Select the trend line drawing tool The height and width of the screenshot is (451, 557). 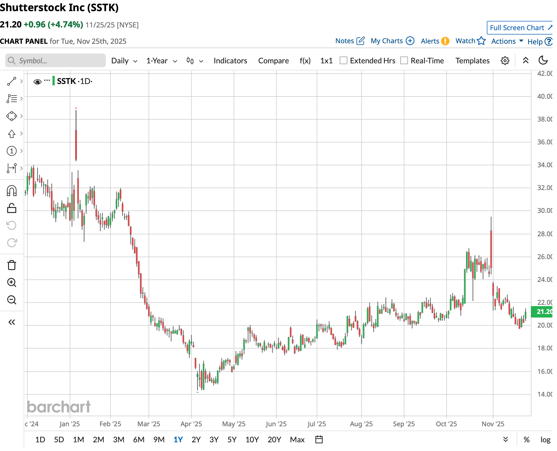pos(12,81)
